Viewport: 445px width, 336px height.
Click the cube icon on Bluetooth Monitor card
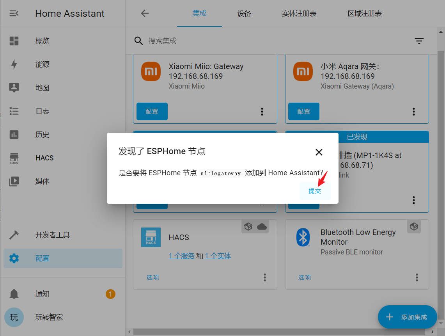click(x=414, y=226)
